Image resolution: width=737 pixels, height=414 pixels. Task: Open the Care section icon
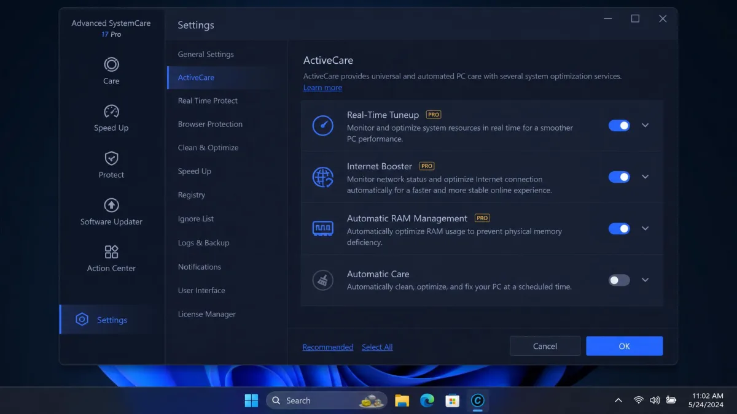pyautogui.click(x=111, y=64)
